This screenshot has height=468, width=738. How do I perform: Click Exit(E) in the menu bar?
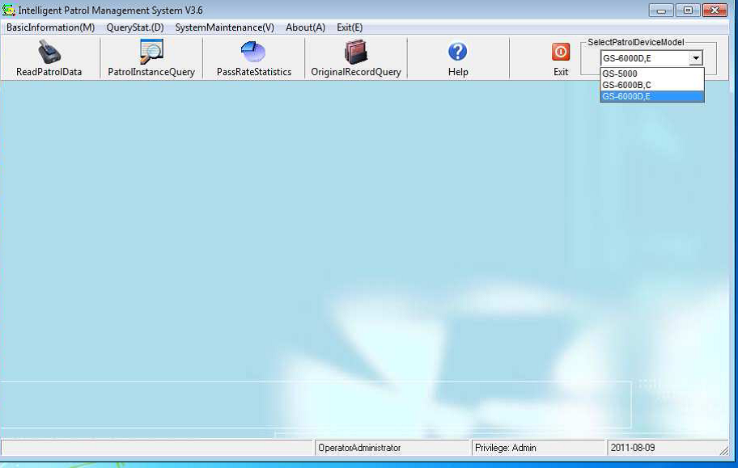coord(350,27)
